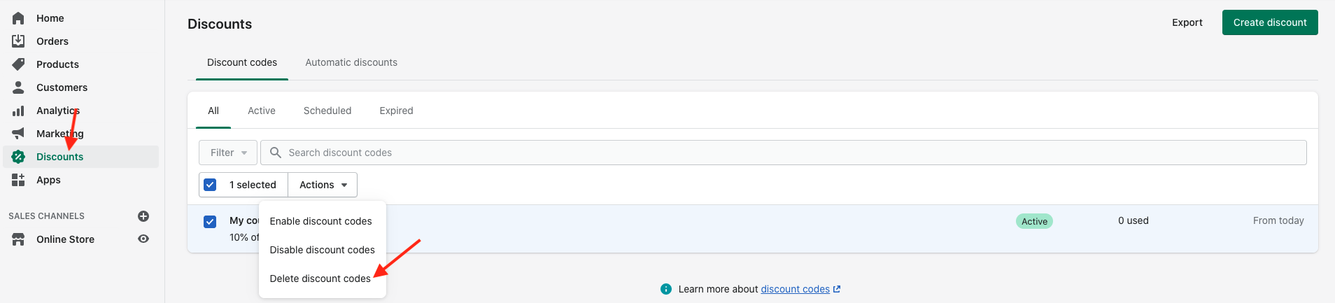View Online Store via eye icon

coord(143,239)
